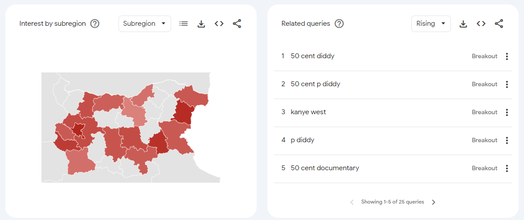Click Breakout label for 50 cent diddy
Viewport: 524px width, 220px height.
485,56
